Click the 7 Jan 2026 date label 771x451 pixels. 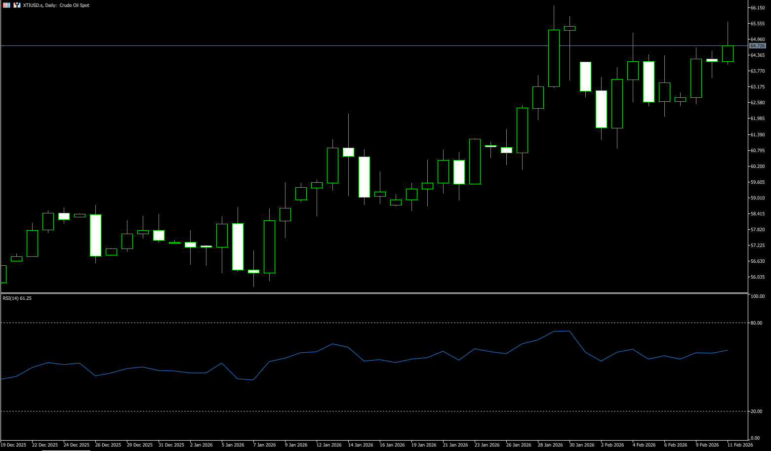pos(264,445)
